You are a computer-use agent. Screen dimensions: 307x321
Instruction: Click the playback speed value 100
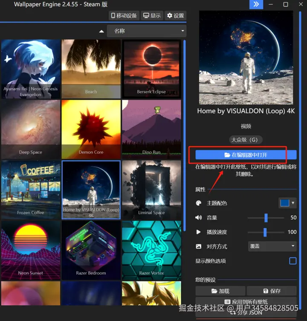292,232
